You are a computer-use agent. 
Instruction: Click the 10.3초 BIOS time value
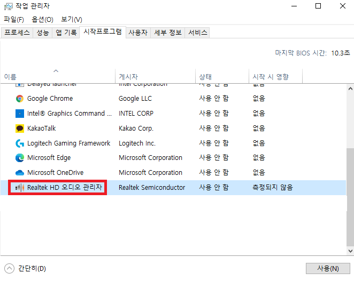click(341, 53)
